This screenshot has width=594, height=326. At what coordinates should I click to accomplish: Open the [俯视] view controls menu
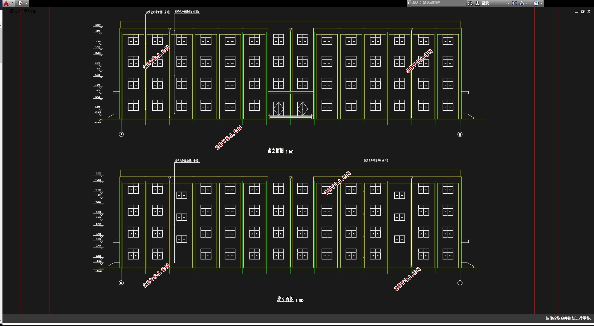(14, 11)
